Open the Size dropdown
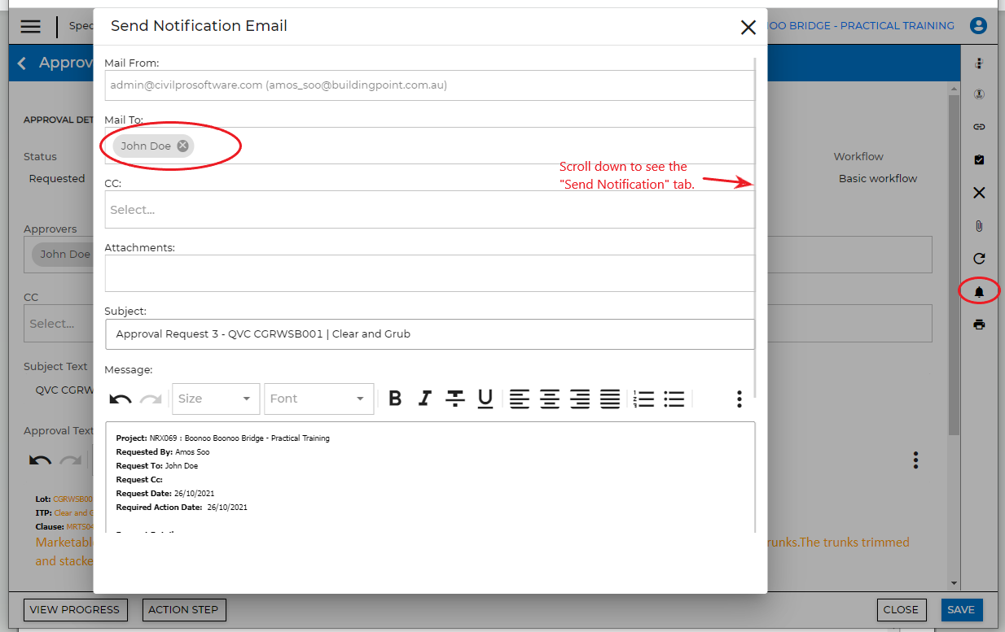Screen dimensions: 1005x632 216,399
